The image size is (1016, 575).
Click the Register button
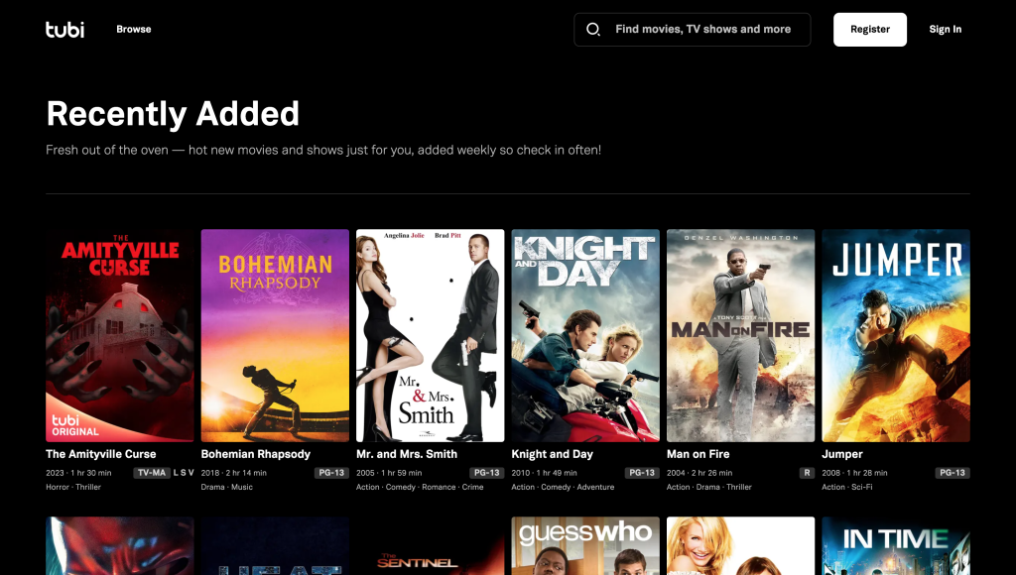(869, 29)
